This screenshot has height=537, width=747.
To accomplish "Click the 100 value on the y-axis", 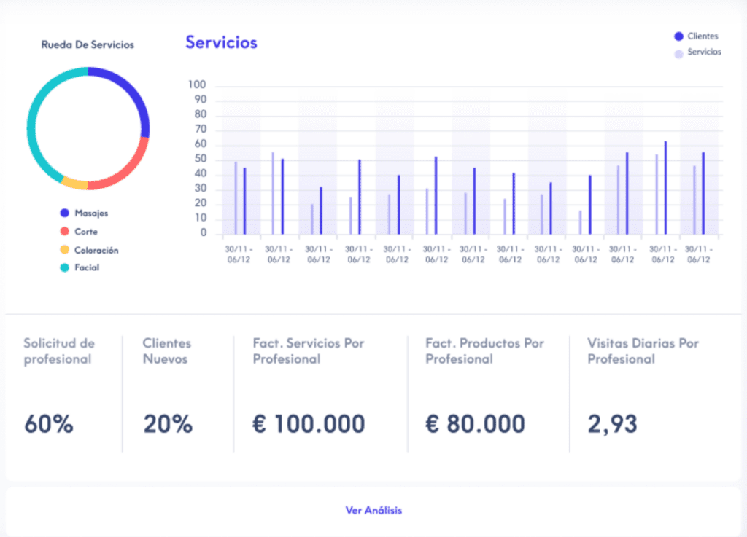I will pos(197,85).
